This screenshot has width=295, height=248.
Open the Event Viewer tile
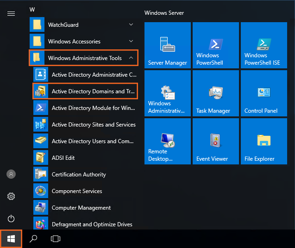[x=215, y=141]
